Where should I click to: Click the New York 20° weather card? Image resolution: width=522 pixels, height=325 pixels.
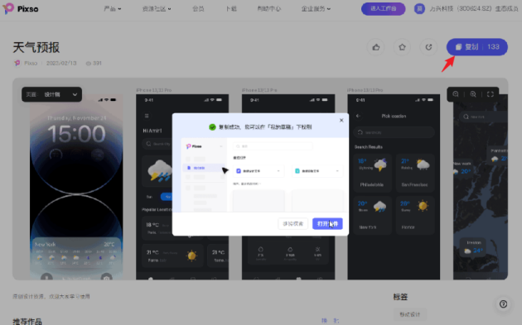coord(373,216)
